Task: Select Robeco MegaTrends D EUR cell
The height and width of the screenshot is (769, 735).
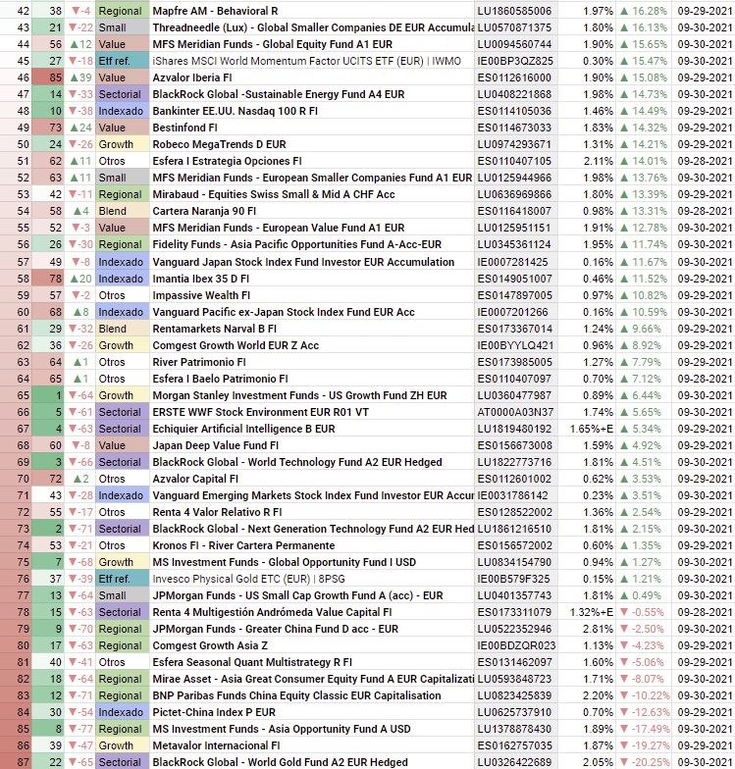Action: coord(312,144)
